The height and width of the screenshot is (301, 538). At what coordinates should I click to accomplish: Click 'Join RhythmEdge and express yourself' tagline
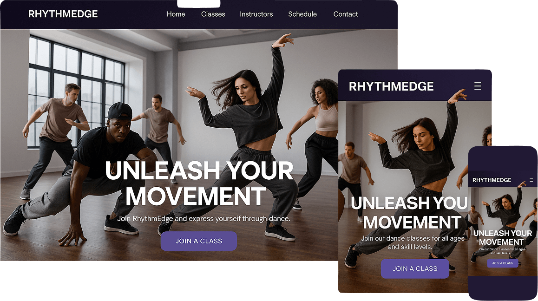point(203,219)
